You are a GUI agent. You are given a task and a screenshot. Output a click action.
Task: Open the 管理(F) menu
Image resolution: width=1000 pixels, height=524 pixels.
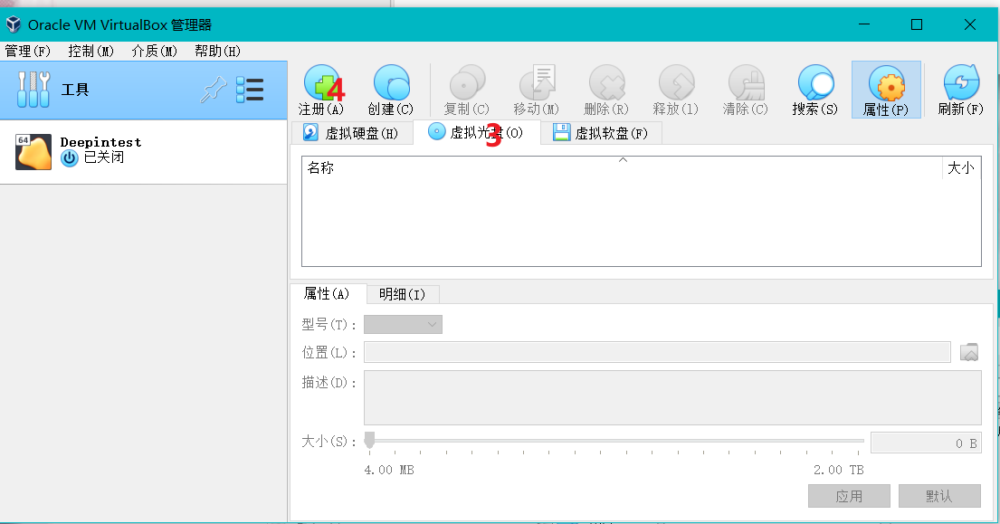tap(27, 51)
